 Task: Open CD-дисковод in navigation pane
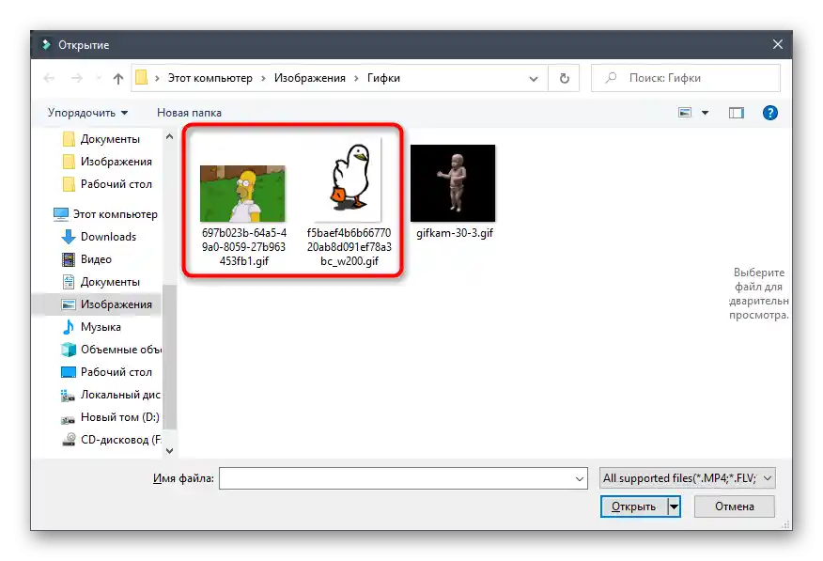point(111,440)
